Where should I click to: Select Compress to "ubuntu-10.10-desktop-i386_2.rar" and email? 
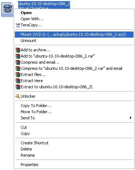click(74, 68)
